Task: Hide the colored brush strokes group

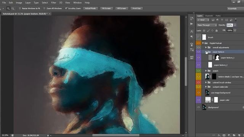Action: pos(198,83)
